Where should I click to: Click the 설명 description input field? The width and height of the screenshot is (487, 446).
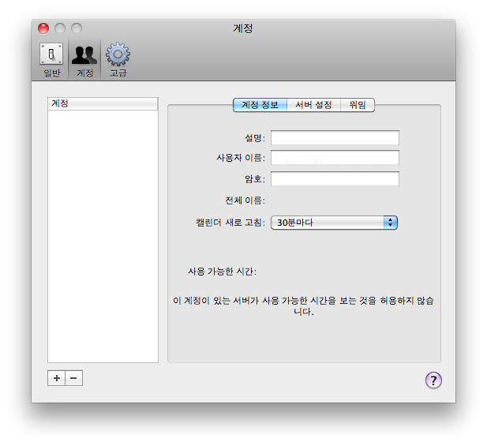click(x=335, y=137)
